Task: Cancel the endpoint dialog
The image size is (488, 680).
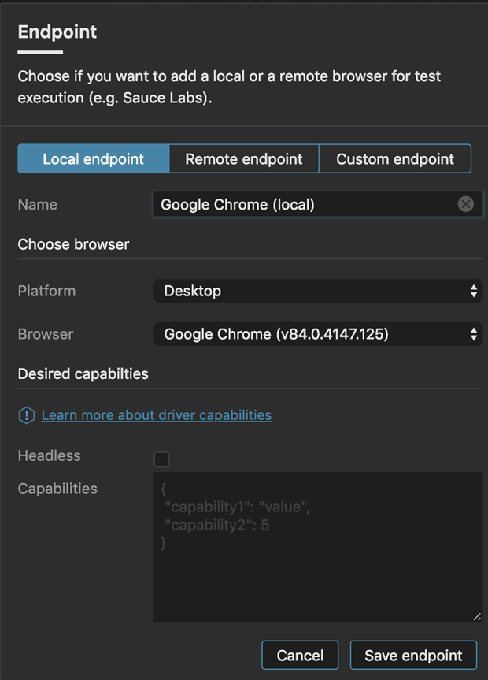Action: tap(300, 655)
